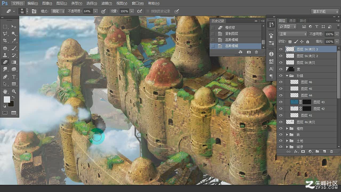Toggle visibility of 雾 layer
The image size is (341, 192).
(x=281, y=69)
